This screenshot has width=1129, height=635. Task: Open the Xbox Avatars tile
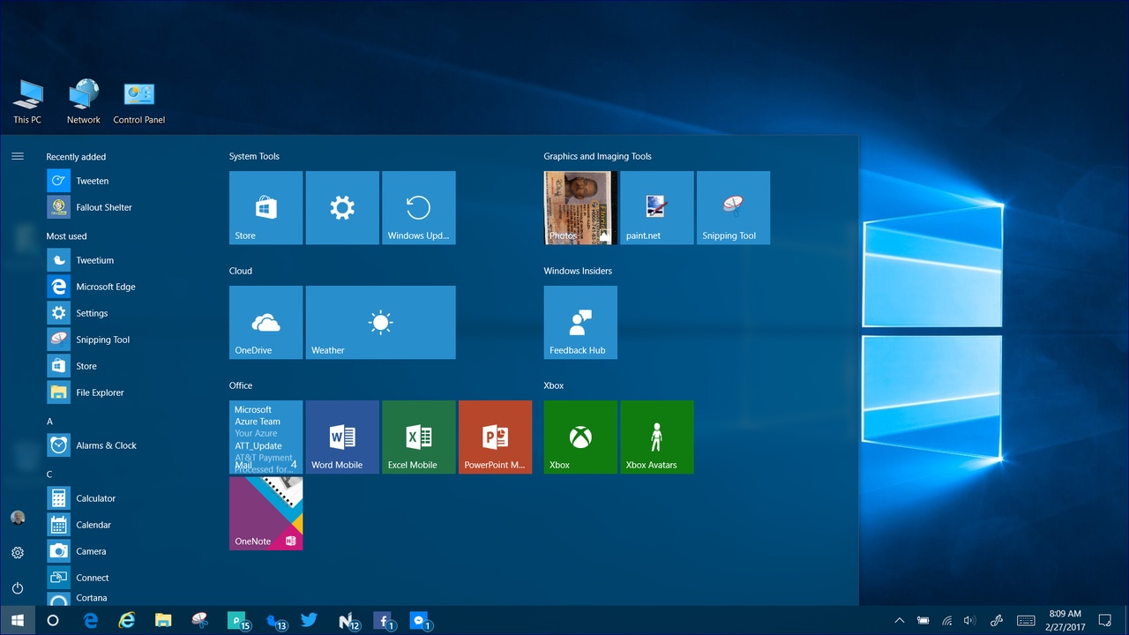[x=657, y=437]
